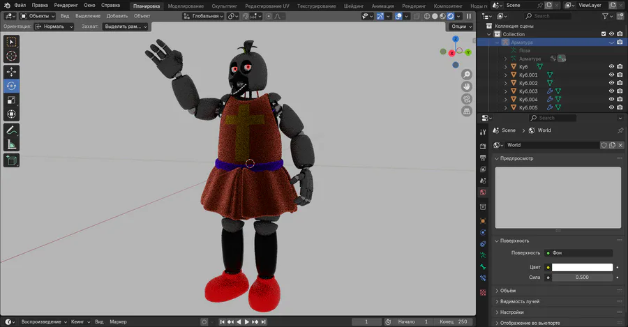
Task: Open the View Layer properties tab
Action: click(x=483, y=169)
